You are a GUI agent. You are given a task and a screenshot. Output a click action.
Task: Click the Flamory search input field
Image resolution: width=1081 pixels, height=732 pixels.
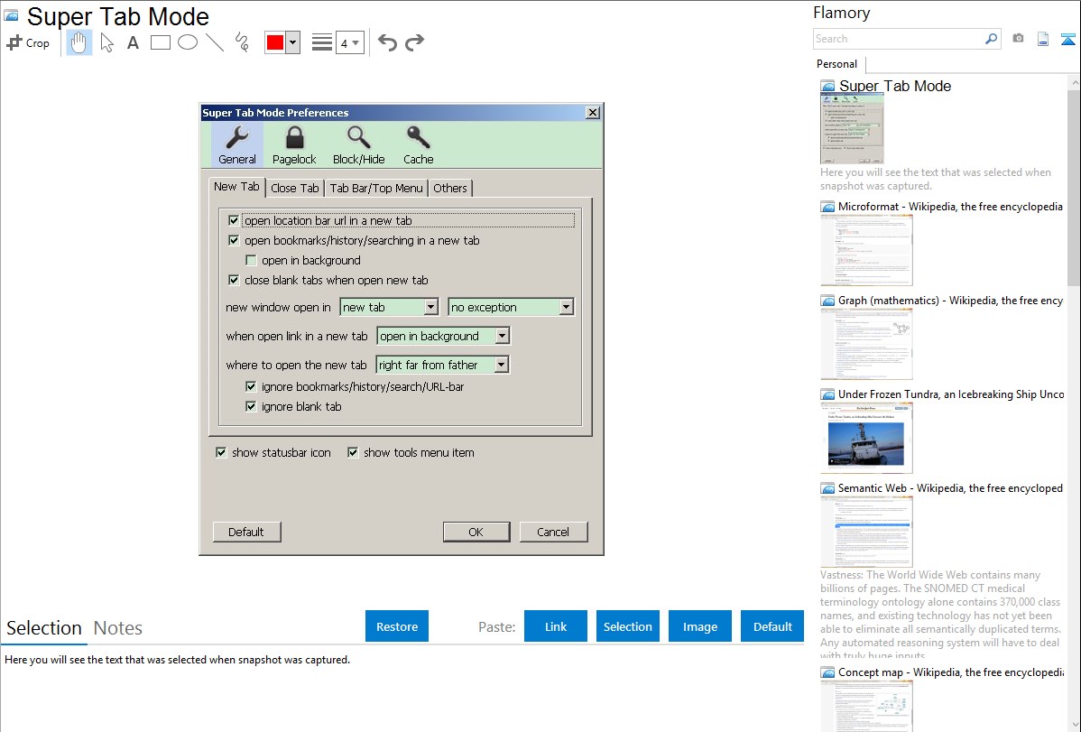[x=898, y=39]
